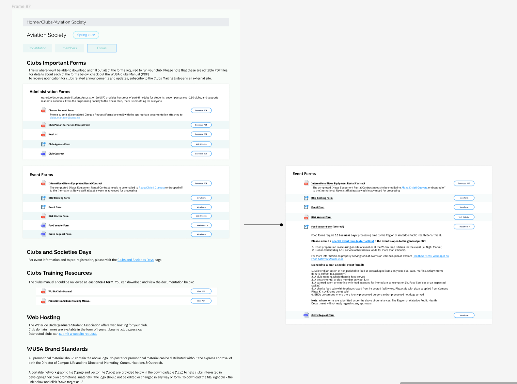Click the International News contract PDF icon in the expanded Event Forms panel

click(x=306, y=184)
